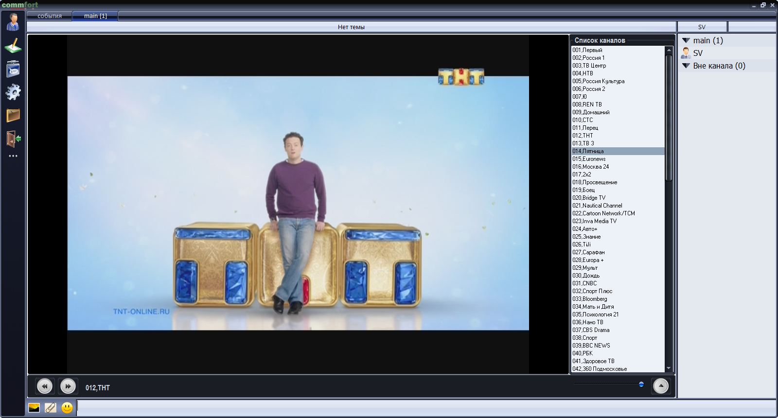
Task: Switch to next channel with forward button
Action: (x=68, y=386)
